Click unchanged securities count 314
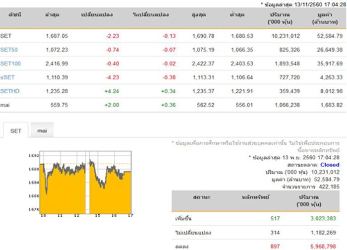Image resolution: width=347 pixels, height=250 pixels. pos(275,233)
